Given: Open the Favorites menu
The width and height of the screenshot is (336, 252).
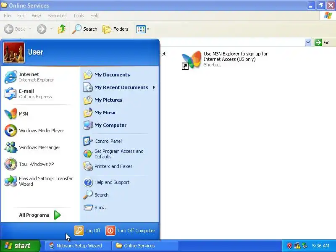Looking at the screenshot, I should click(x=57, y=16).
